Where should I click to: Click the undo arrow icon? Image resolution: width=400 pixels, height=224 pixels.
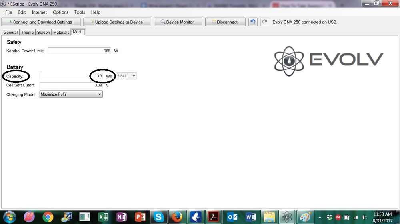click(253, 22)
